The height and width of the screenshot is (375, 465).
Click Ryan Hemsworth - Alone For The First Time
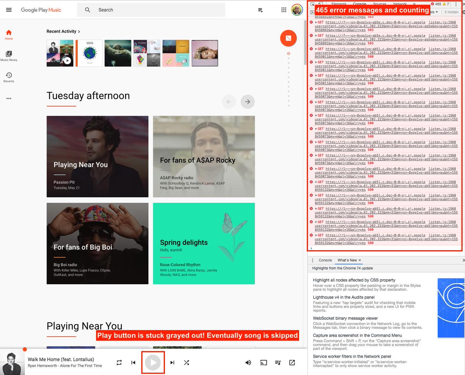coord(65,366)
